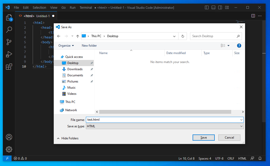Go forward in Save As dialog
This screenshot has height=166, width=270.
[x=66, y=36]
